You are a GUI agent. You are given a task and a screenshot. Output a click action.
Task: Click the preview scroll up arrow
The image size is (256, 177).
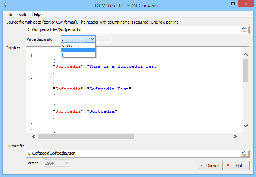coord(245,55)
